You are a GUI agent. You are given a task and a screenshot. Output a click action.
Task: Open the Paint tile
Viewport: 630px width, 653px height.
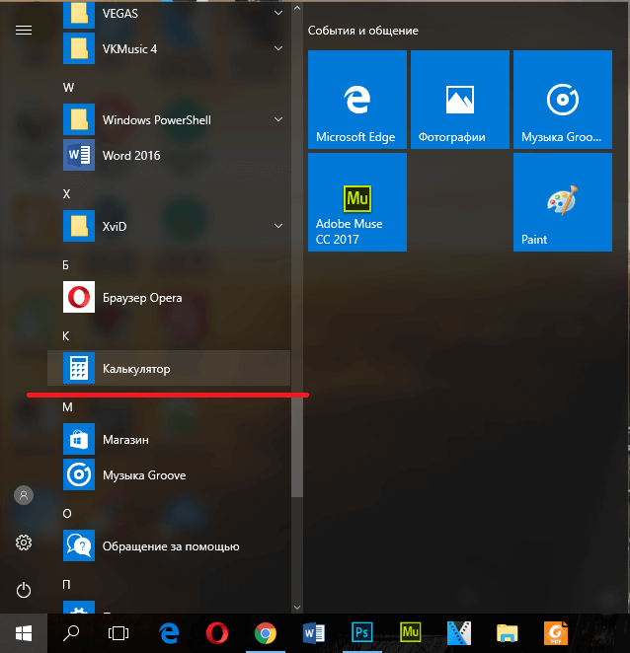click(563, 202)
